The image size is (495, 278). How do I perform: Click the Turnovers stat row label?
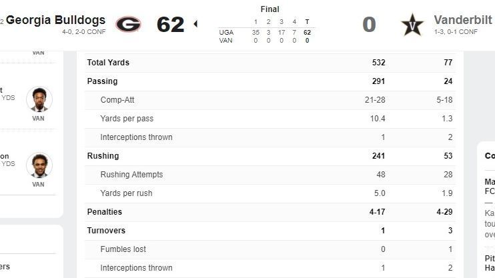click(106, 231)
